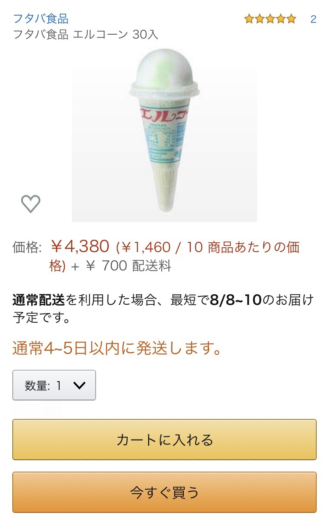Open the review count 2 link
Viewport: 329px width, 523px height.
[313, 19]
